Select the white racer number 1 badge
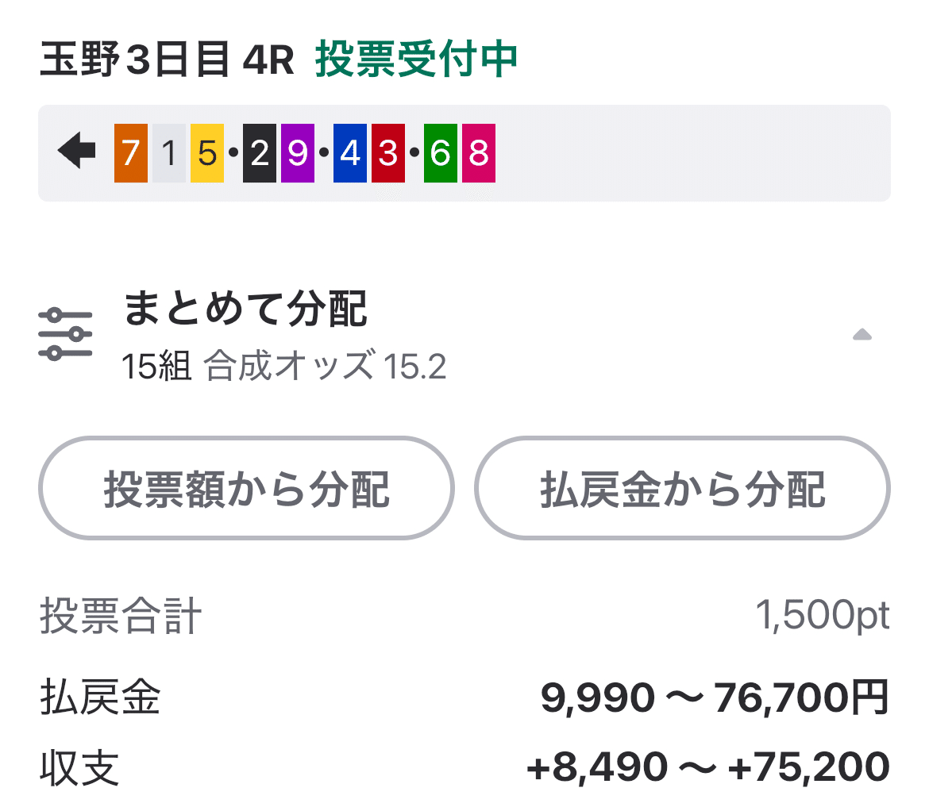Image resolution: width=929 pixels, height=807 pixels. click(169, 151)
